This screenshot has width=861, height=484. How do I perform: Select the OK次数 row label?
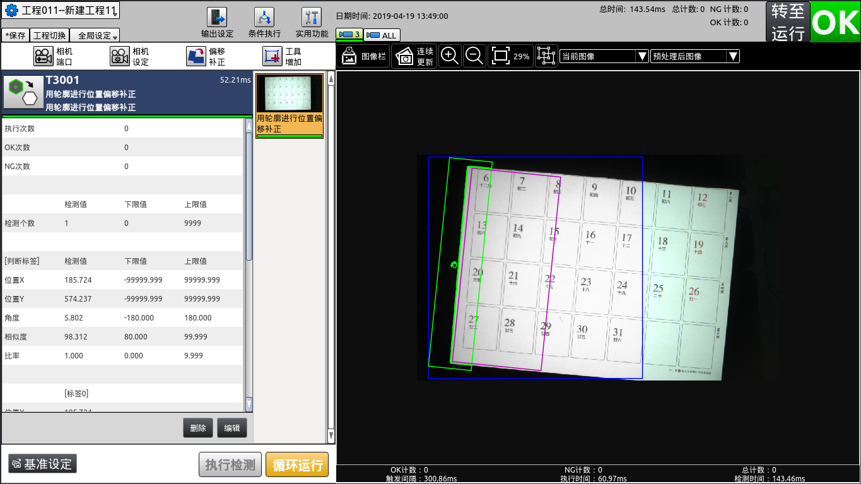pyautogui.click(x=18, y=148)
